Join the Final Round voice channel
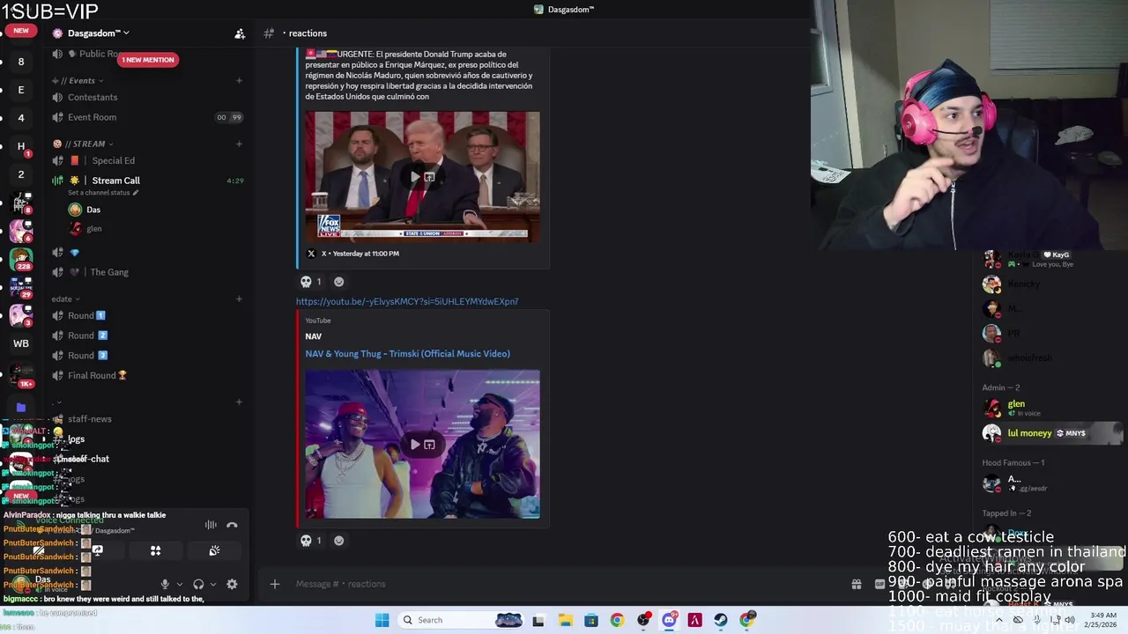This screenshot has height=634, width=1128. pyautogui.click(x=146, y=375)
